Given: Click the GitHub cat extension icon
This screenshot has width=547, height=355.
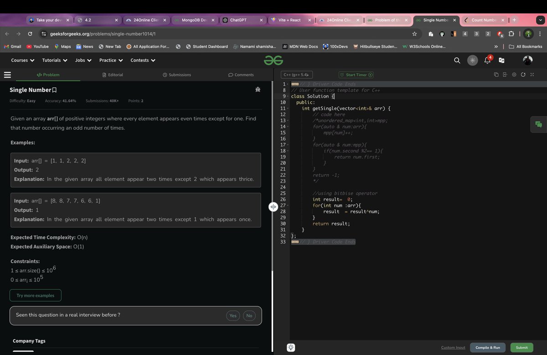Looking at the screenshot, I should pyautogui.click(x=442, y=34).
